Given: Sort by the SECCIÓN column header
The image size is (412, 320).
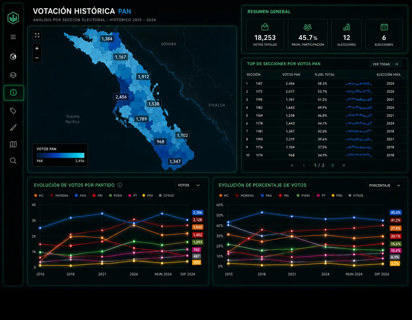Looking at the screenshot, I should [x=253, y=75].
